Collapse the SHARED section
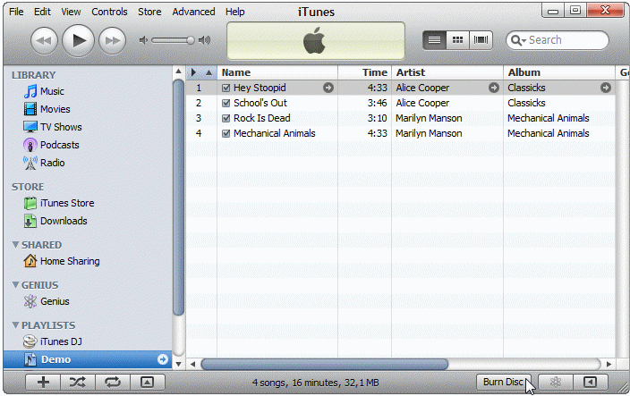 coord(16,245)
